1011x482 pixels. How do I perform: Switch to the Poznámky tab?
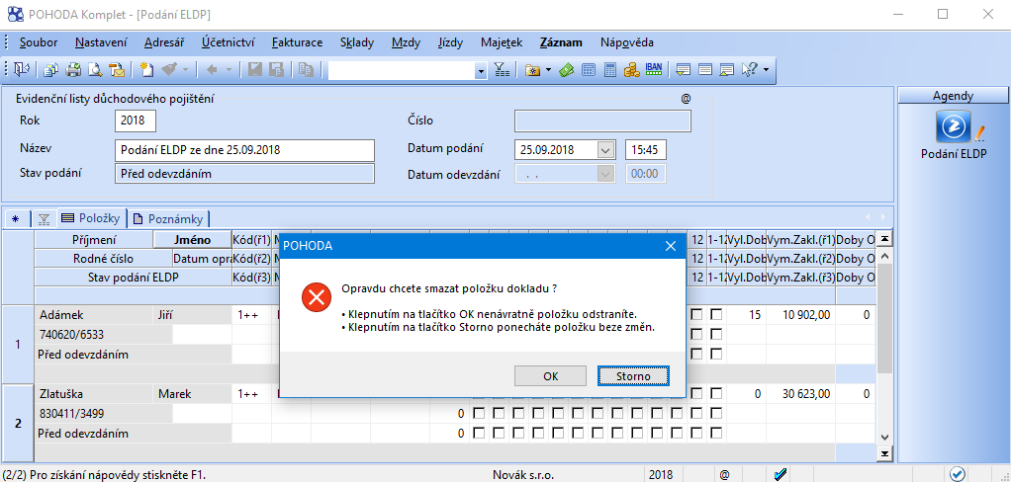(169, 219)
